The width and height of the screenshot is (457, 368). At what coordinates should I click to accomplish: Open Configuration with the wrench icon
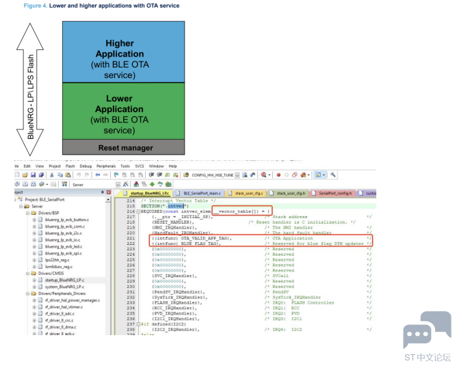point(333,174)
